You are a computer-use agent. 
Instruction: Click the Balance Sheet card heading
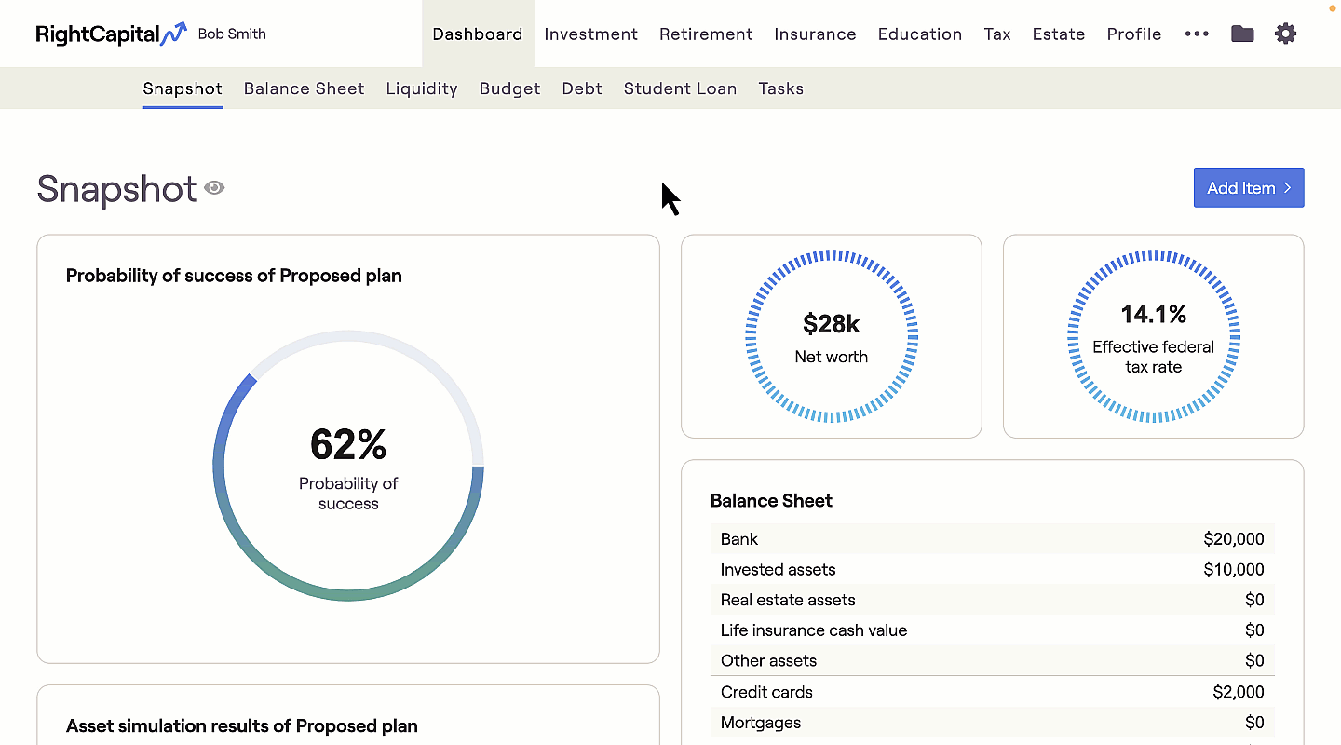click(x=771, y=501)
